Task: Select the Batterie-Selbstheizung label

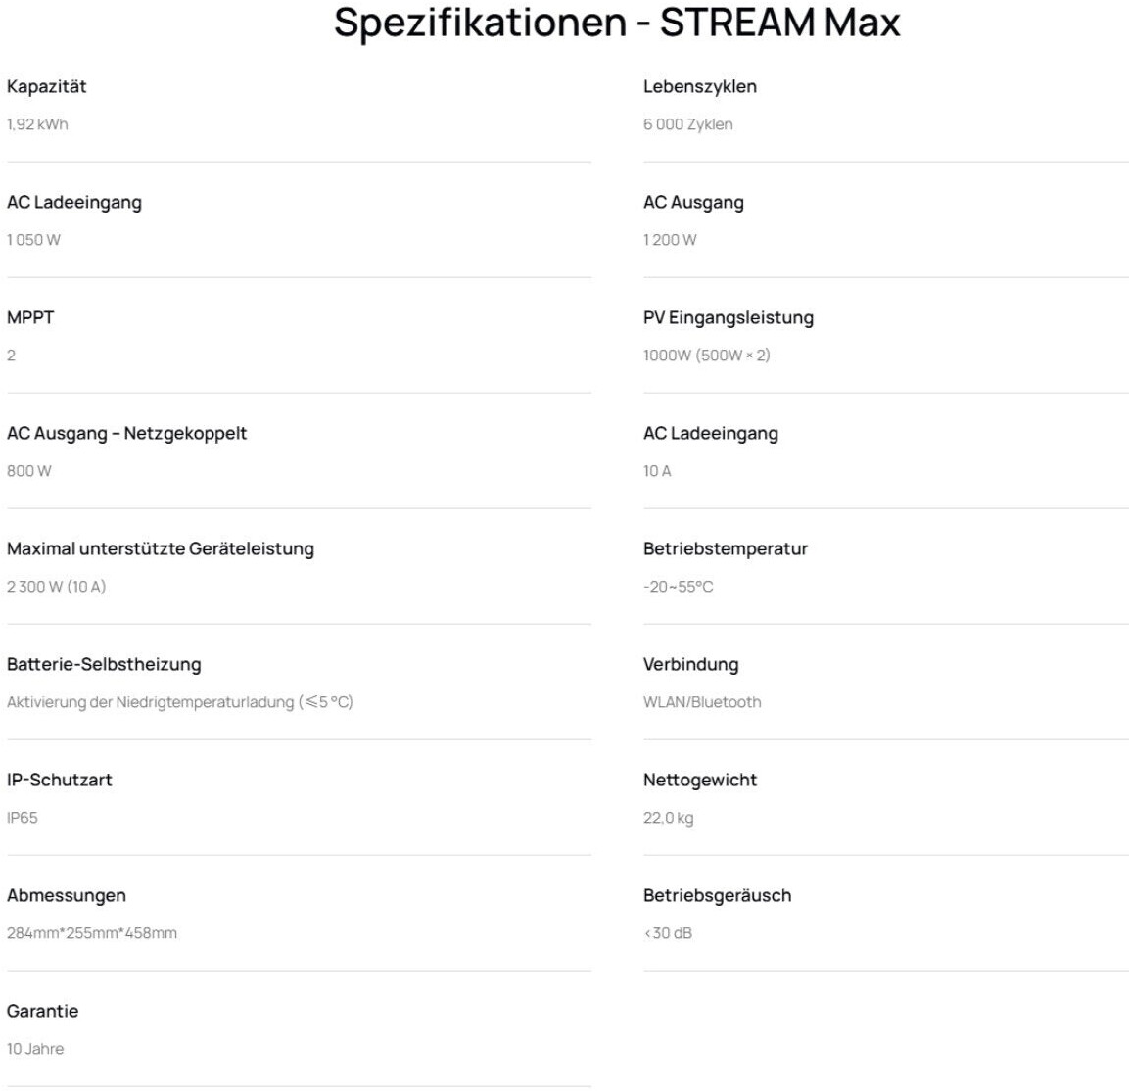Action: pyautogui.click(x=104, y=664)
